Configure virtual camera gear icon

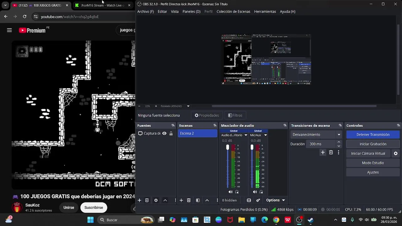point(396,153)
